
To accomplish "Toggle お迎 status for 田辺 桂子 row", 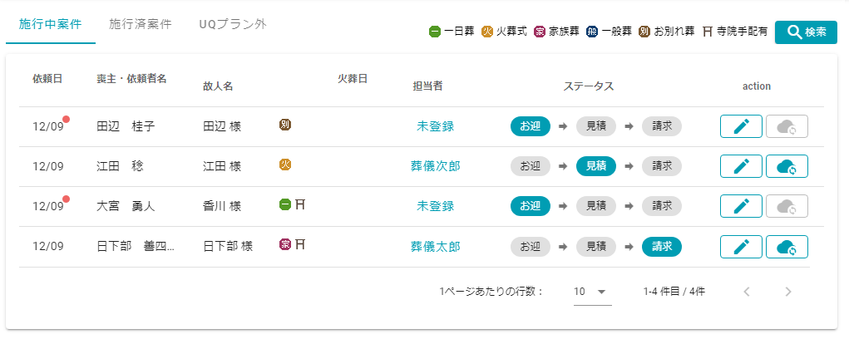I will click(x=530, y=126).
